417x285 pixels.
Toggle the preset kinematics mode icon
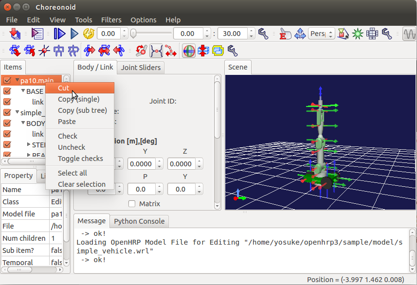click(156, 51)
